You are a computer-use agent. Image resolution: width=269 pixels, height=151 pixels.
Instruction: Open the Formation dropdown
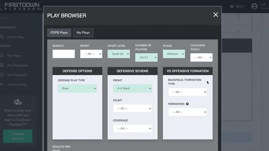[x=188, y=112]
